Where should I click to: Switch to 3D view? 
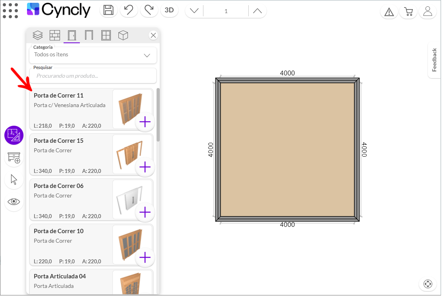[169, 10]
